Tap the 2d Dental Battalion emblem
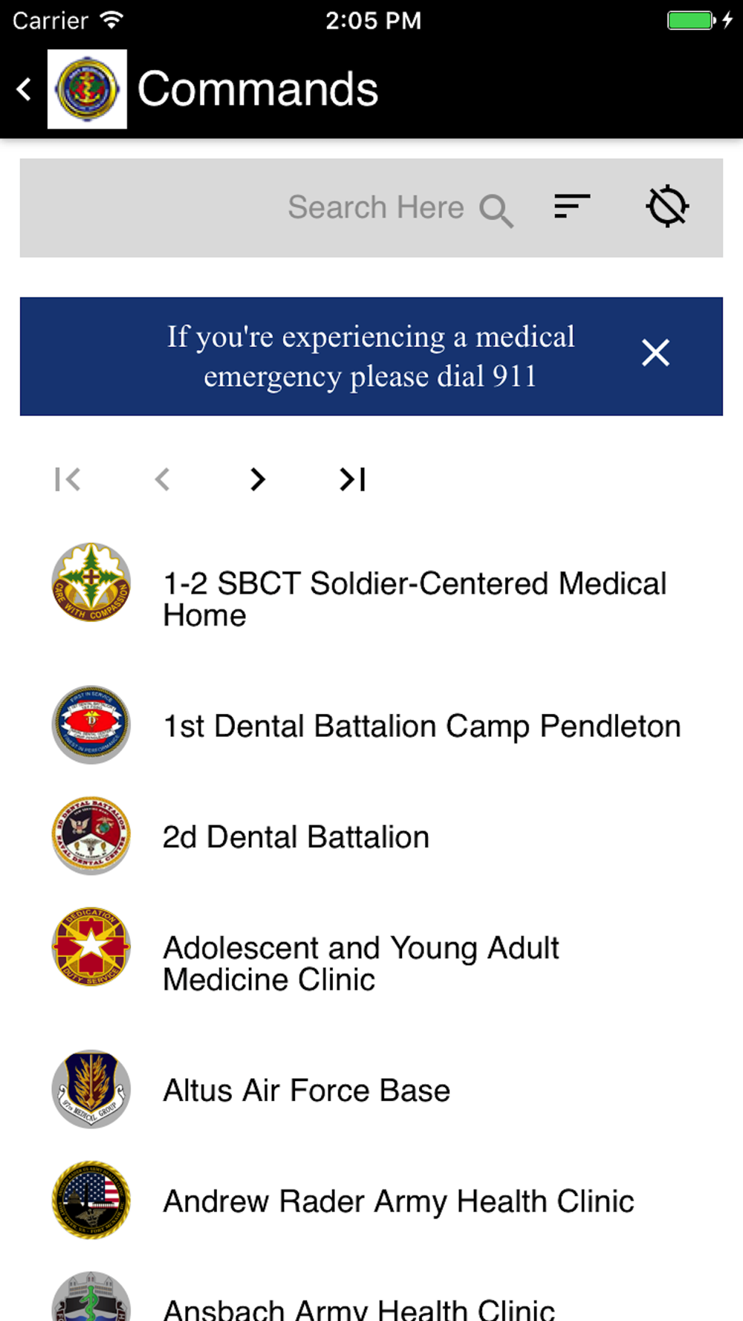Viewport: 743px width, 1321px height. 91,836
